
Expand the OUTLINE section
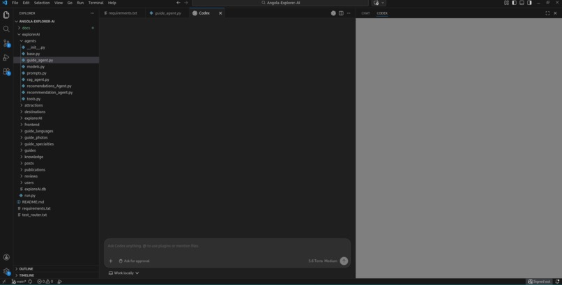click(x=56, y=269)
